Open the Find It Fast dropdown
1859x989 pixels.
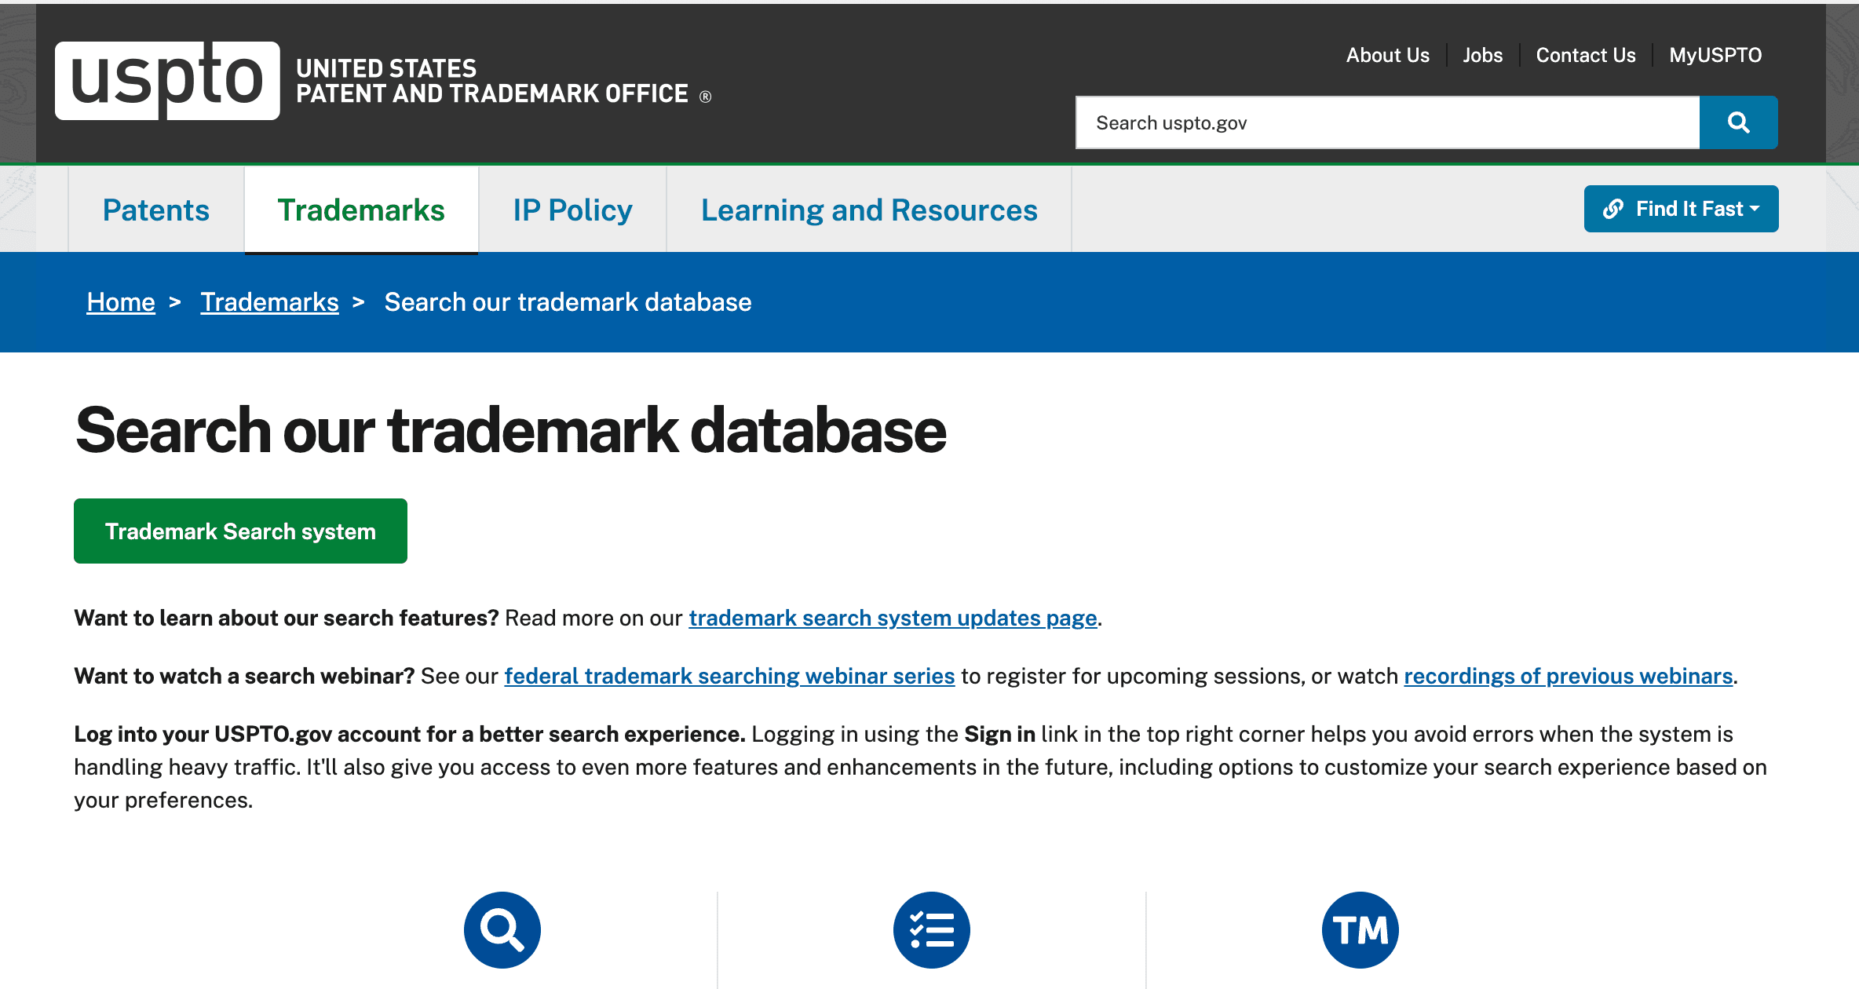tap(1681, 209)
